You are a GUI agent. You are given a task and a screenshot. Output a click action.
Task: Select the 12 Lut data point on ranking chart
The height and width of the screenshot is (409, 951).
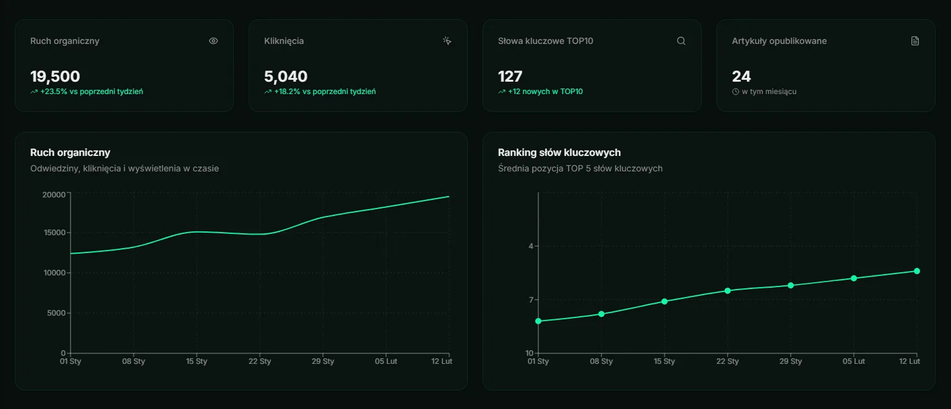tap(916, 270)
